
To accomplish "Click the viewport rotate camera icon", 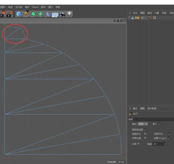I will tap(121, 21).
